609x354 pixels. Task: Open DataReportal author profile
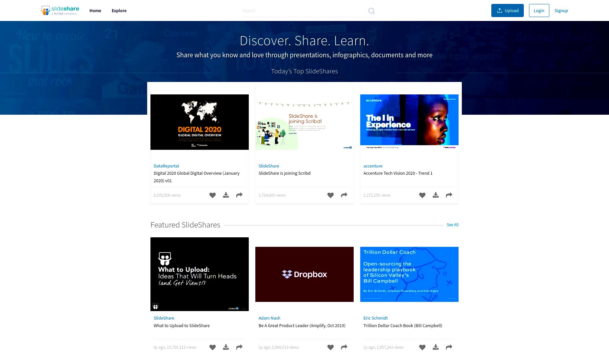[166, 166]
